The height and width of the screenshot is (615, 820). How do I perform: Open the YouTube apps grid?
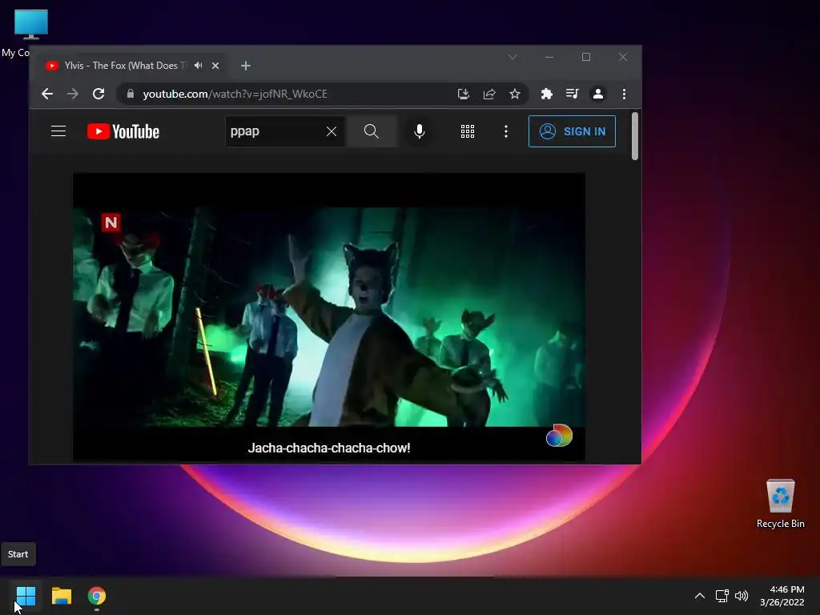[468, 131]
